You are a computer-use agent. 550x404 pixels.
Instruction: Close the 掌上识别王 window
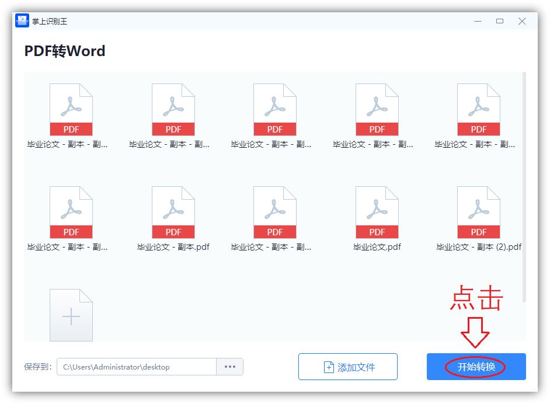[x=522, y=21]
